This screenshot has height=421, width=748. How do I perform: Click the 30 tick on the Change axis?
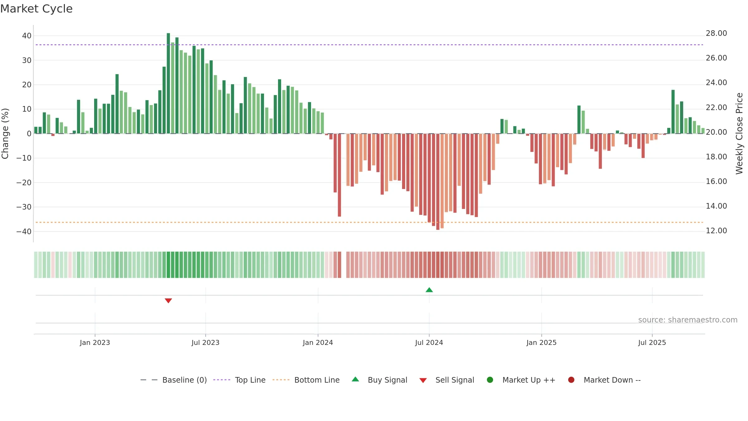click(x=27, y=60)
